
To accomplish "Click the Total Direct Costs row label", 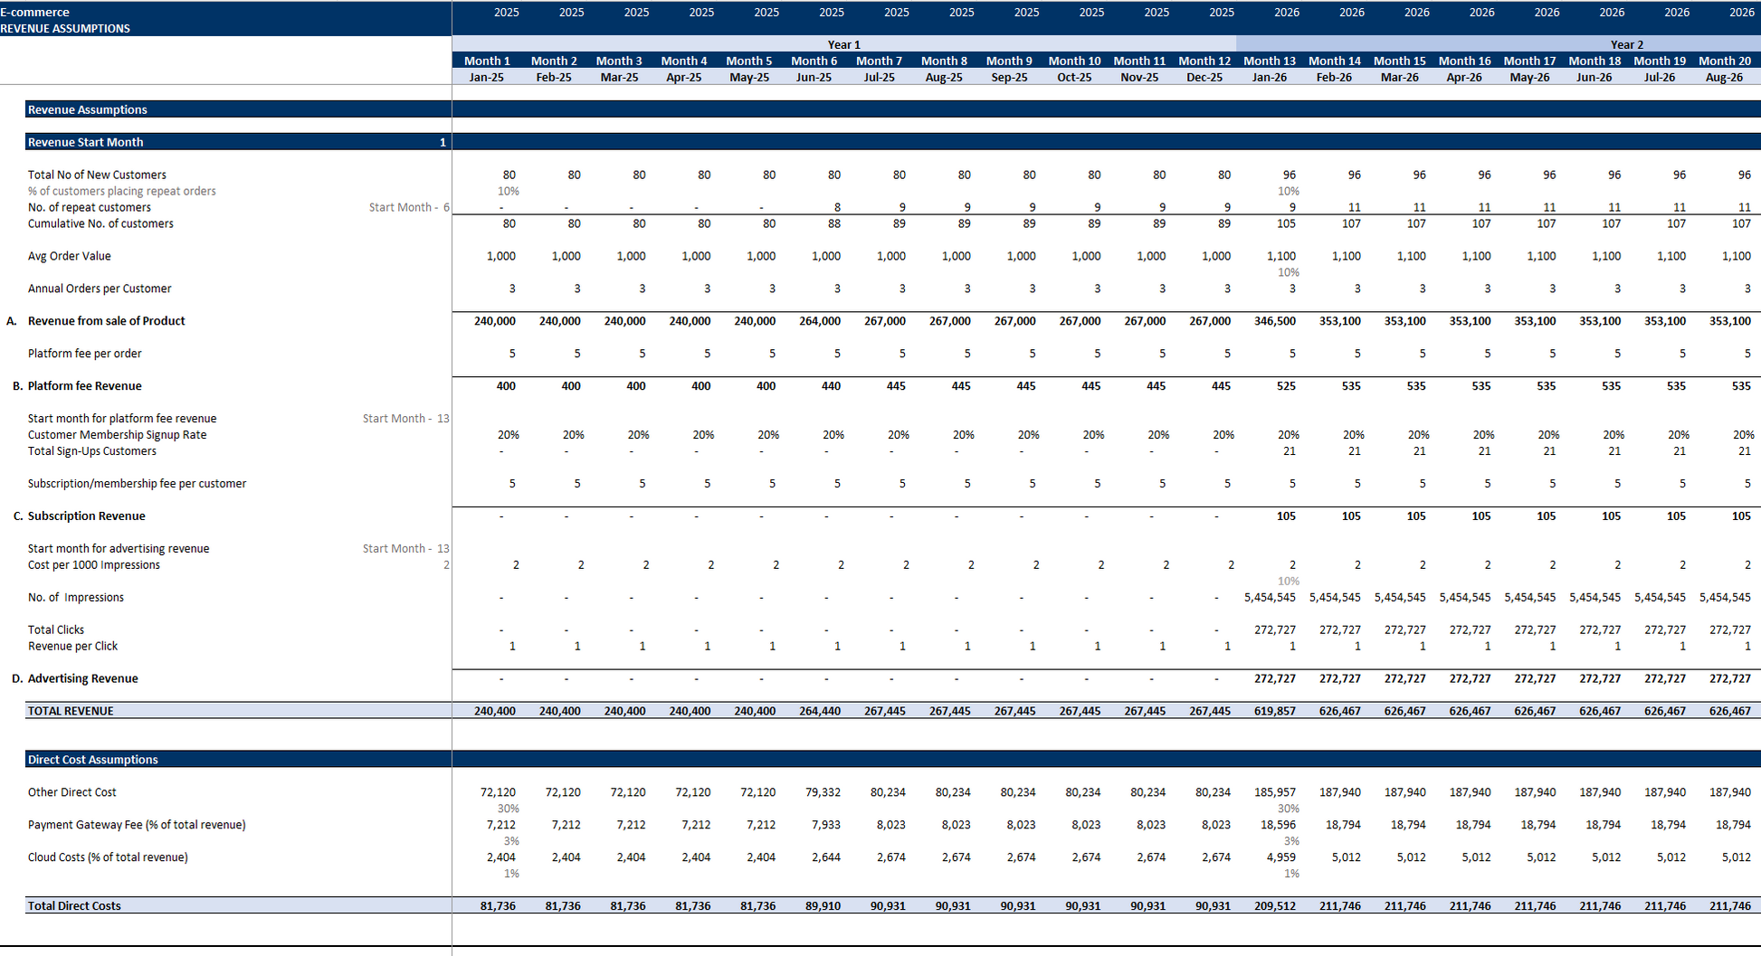I will 74,905.
